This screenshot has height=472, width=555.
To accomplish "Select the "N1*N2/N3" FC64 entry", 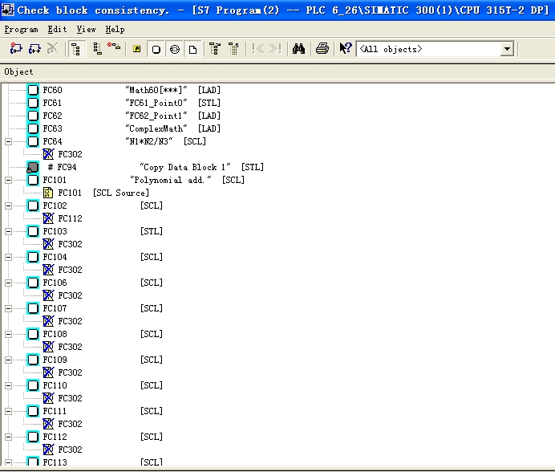I will pos(124,141).
